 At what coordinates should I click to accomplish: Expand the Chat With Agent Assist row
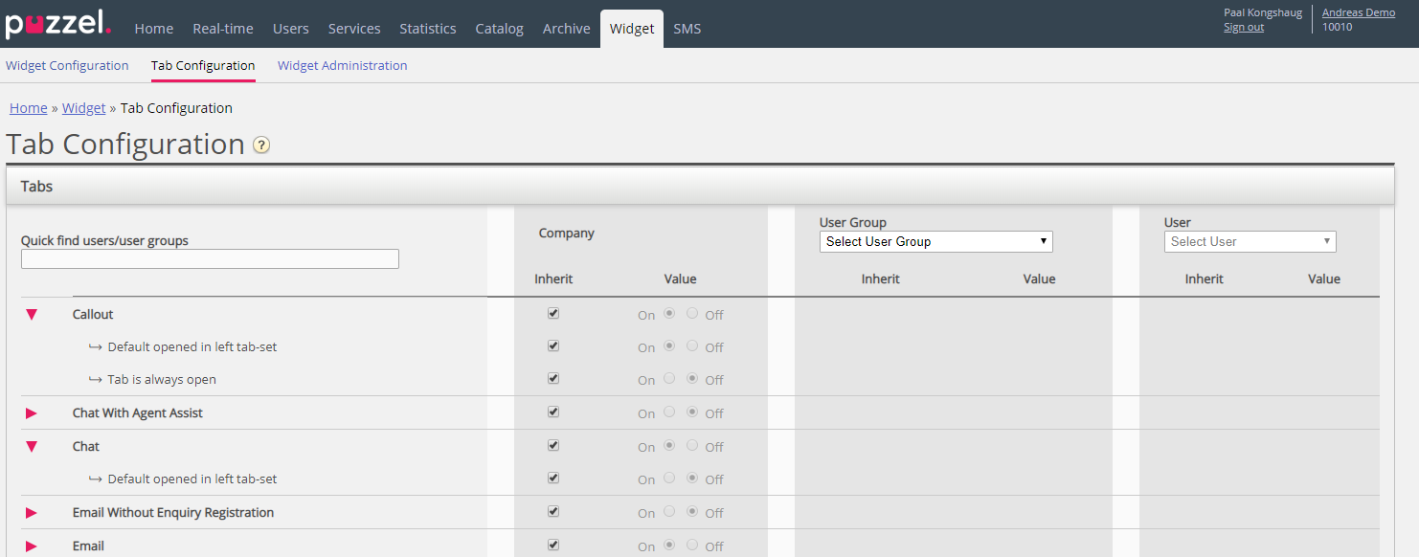click(x=32, y=413)
